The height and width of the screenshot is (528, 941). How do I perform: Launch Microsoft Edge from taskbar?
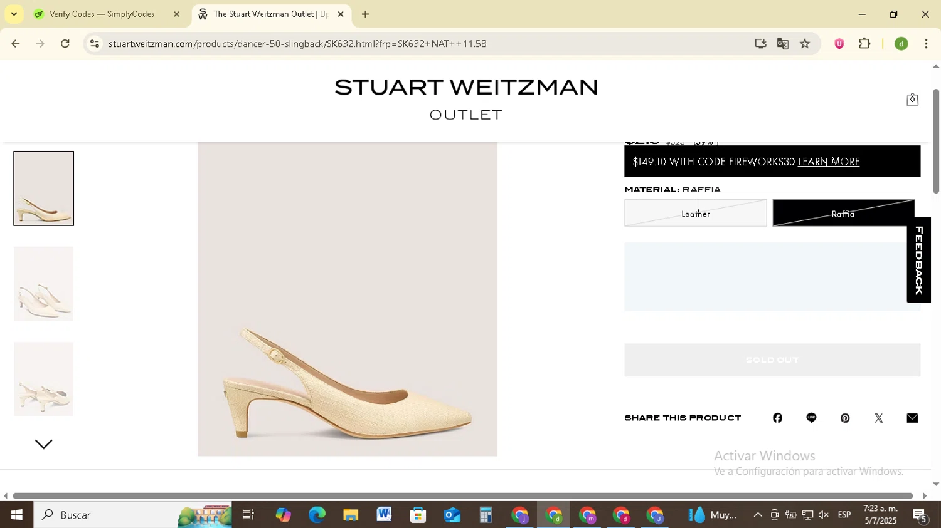coord(317,515)
